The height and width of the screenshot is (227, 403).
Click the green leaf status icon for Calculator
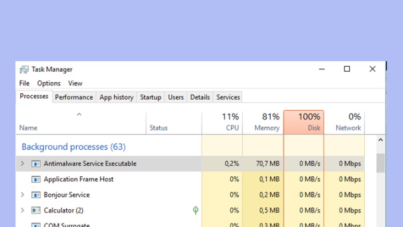[196, 210]
